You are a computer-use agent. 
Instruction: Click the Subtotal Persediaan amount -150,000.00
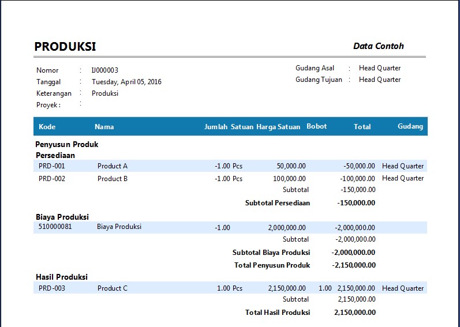pos(356,203)
